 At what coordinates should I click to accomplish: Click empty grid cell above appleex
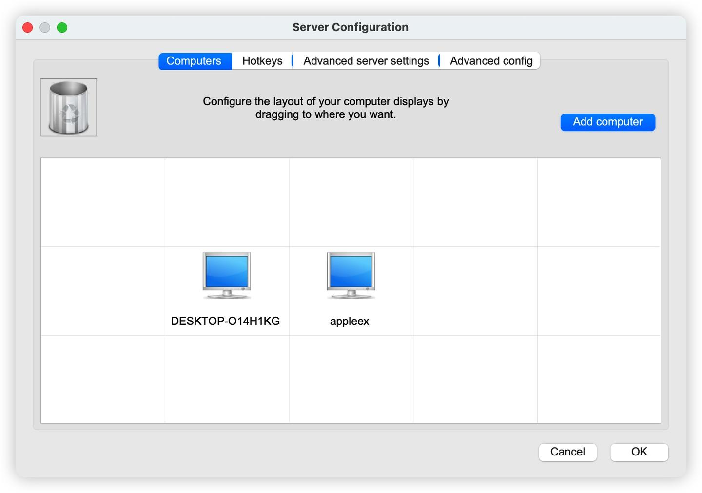351,202
